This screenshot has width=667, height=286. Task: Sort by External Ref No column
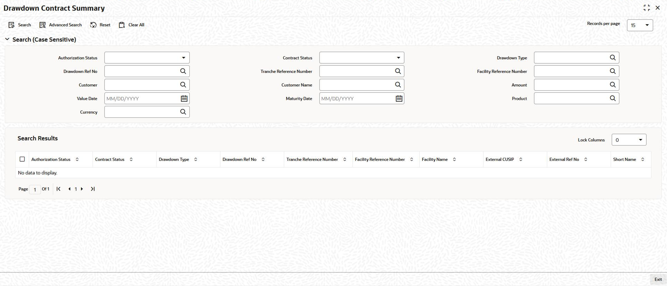point(586,159)
